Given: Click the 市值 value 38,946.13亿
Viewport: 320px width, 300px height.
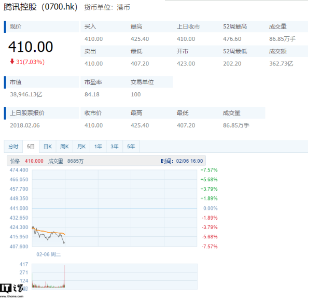Looking at the screenshot, I should coord(26,94).
